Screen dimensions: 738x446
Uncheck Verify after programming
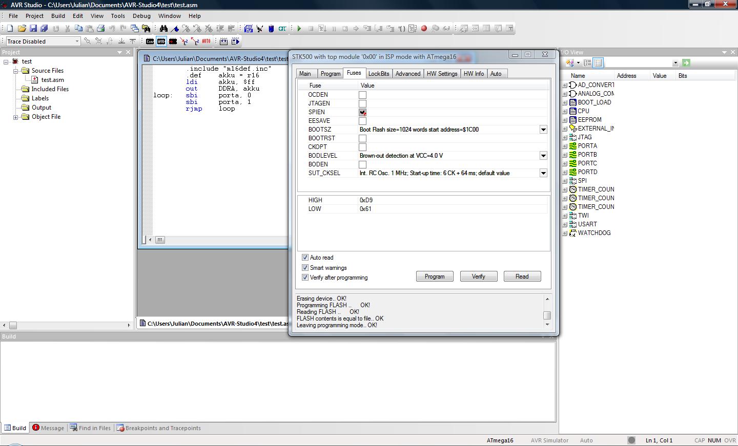pos(305,278)
